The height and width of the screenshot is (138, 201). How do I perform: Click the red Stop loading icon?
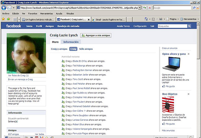150,8
